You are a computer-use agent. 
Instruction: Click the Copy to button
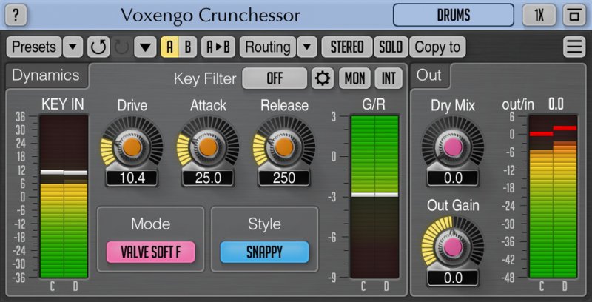click(437, 47)
